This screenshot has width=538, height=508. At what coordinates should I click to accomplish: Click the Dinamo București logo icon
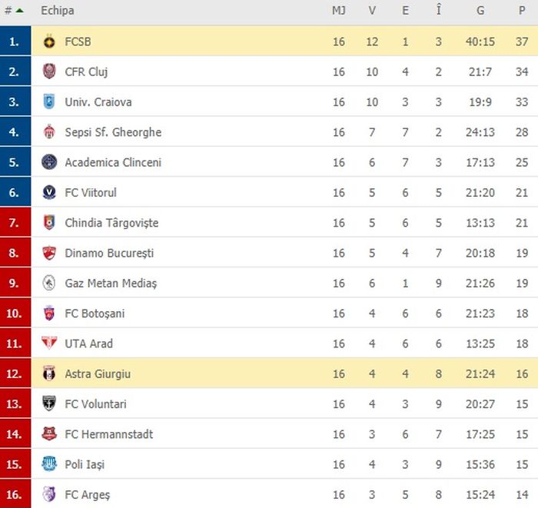coord(49,253)
